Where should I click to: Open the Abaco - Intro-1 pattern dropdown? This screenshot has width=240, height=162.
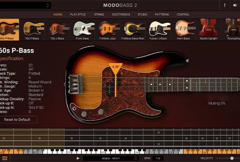[x=111, y=158]
